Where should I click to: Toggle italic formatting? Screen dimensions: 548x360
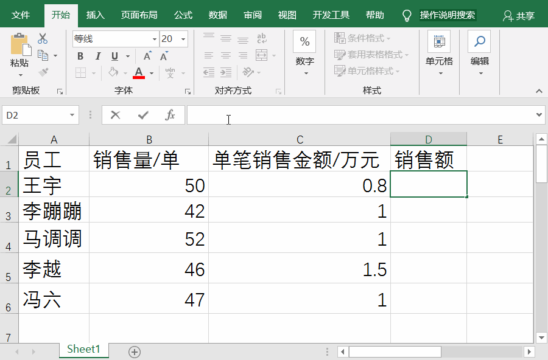tap(97, 56)
